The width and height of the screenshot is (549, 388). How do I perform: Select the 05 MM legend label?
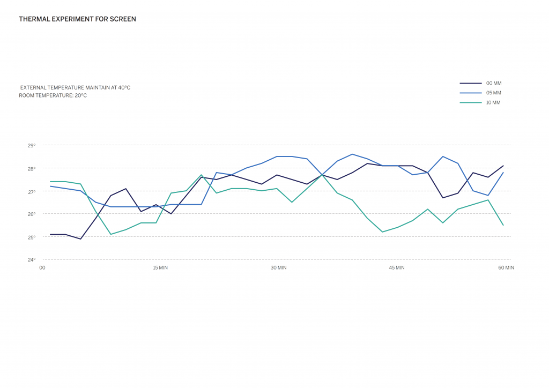click(494, 93)
